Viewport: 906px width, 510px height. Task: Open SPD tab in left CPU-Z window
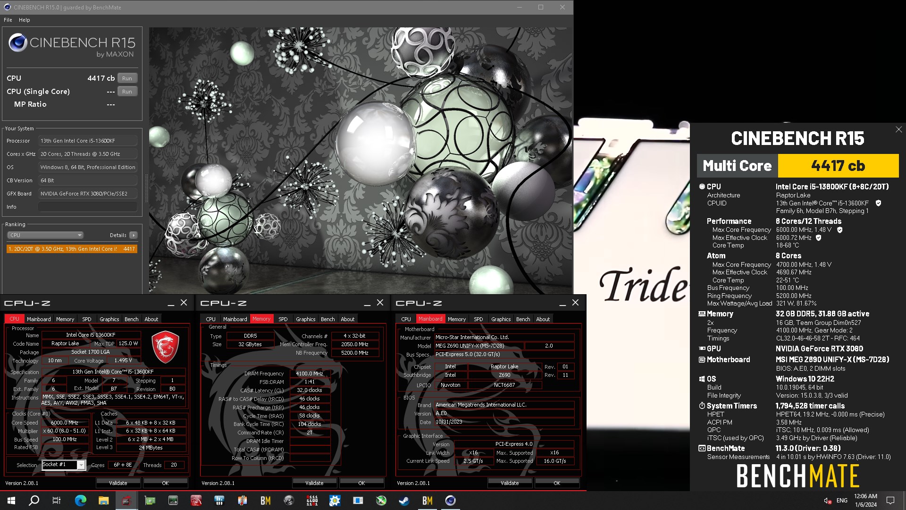pyautogui.click(x=87, y=319)
